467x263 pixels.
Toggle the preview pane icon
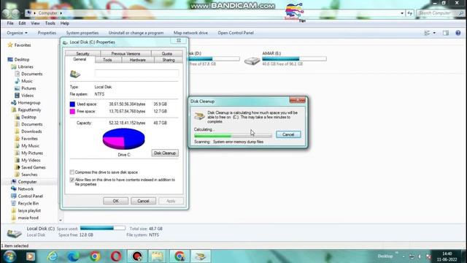pyautogui.click(x=446, y=33)
